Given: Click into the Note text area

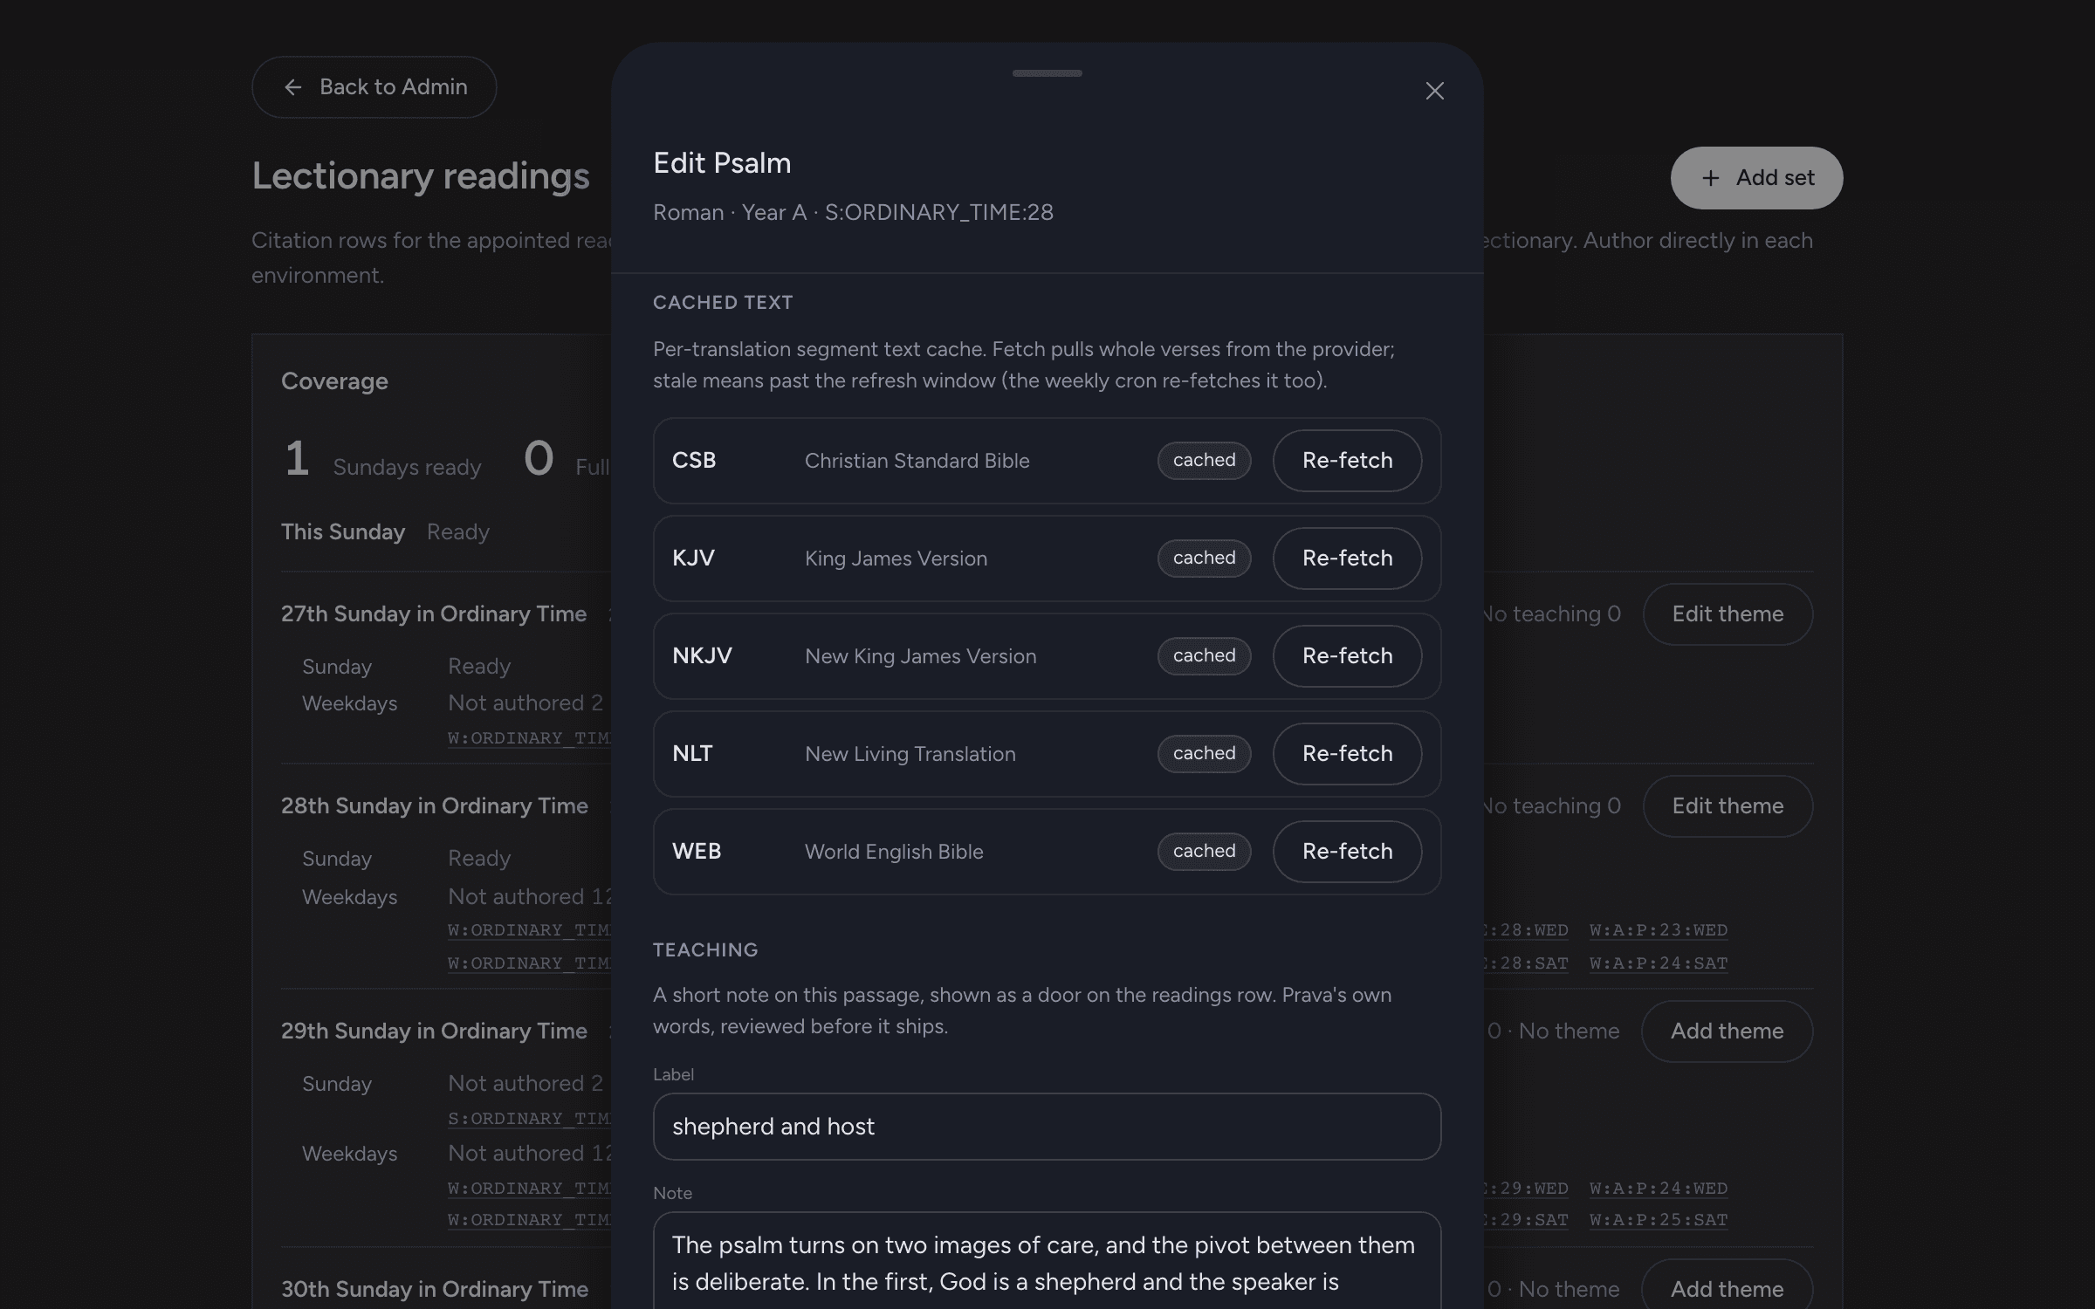Looking at the screenshot, I should click(1047, 1261).
